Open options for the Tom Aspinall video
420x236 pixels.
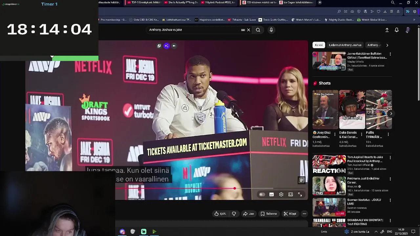(x=390, y=158)
